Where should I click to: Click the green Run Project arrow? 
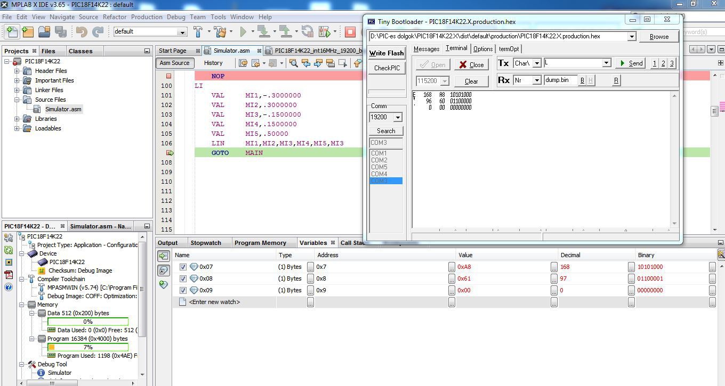click(243, 32)
